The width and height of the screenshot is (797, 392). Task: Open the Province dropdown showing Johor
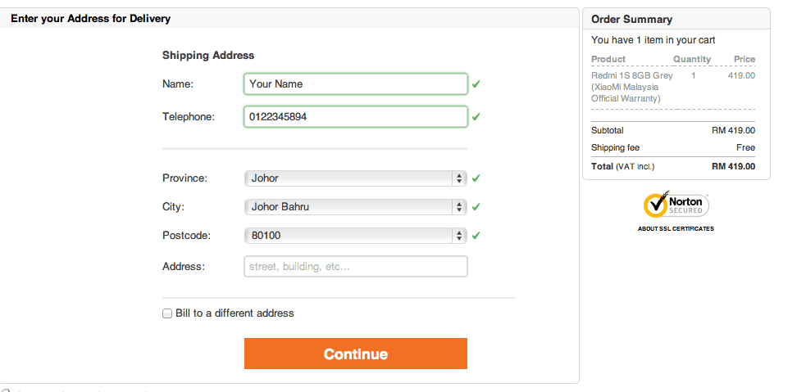pyautogui.click(x=355, y=178)
